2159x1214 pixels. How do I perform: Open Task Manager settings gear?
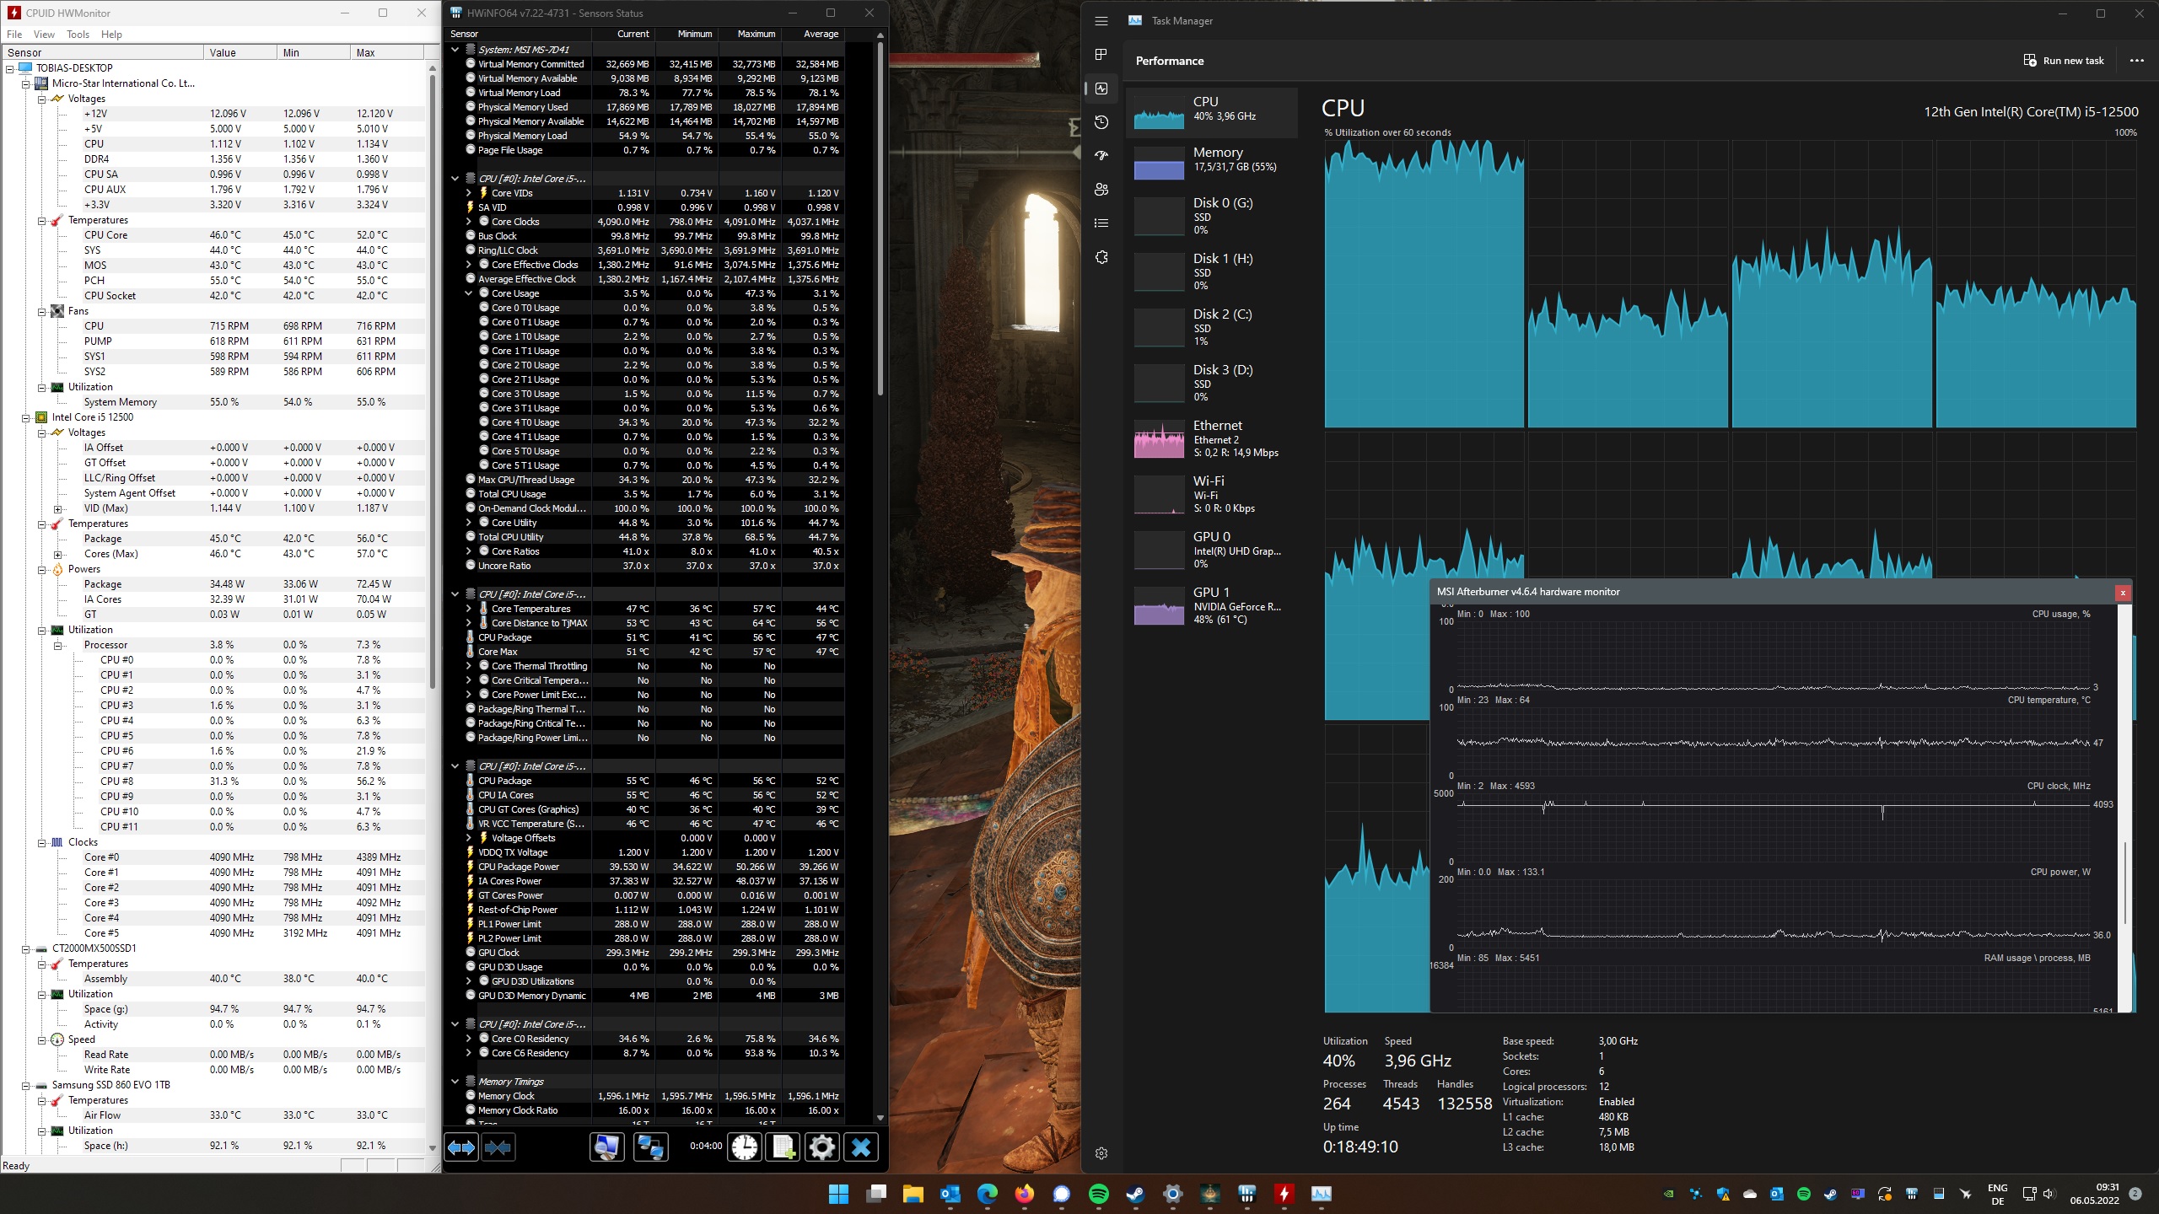coord(1101,1153)
